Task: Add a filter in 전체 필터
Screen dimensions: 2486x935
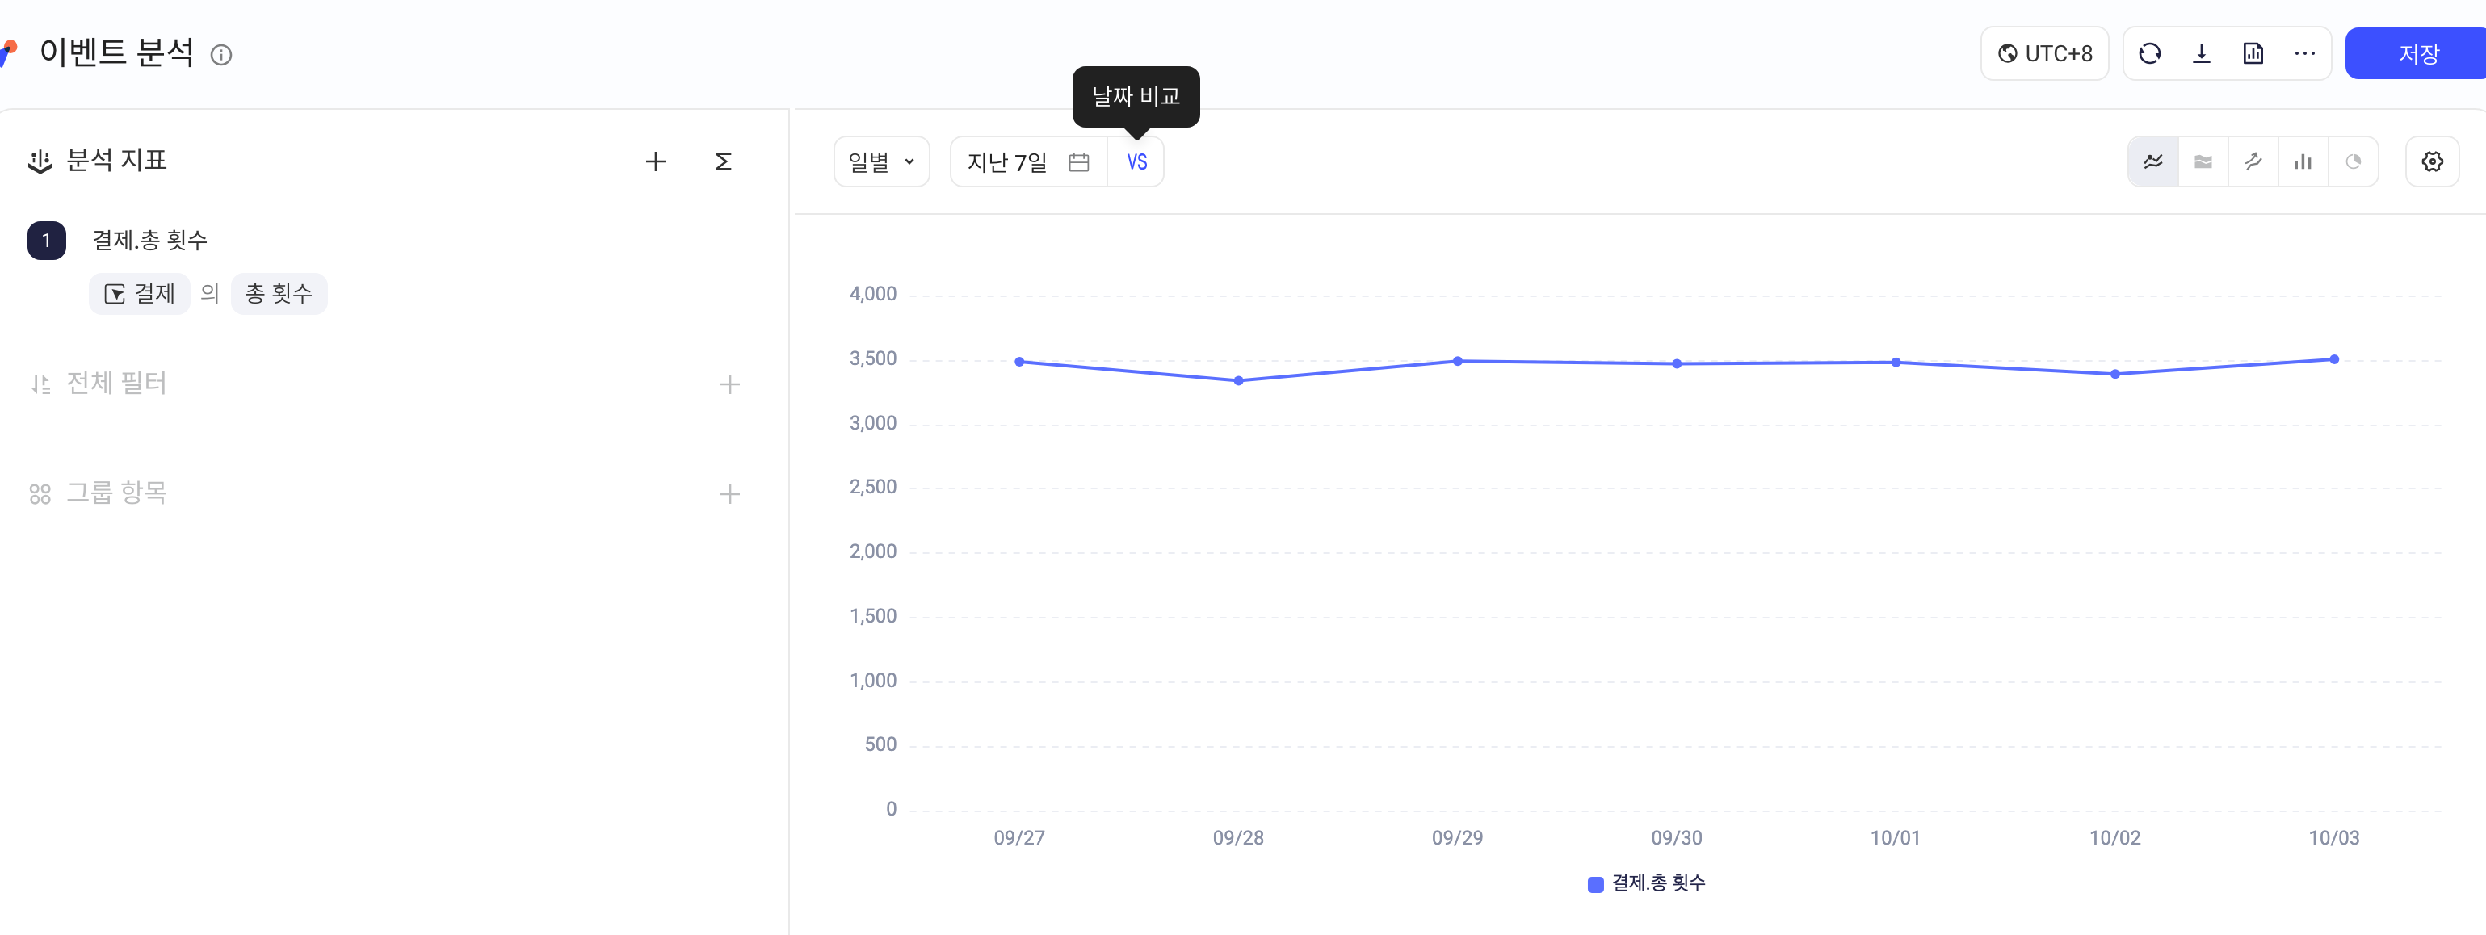Action: click(x=729, y=384)
